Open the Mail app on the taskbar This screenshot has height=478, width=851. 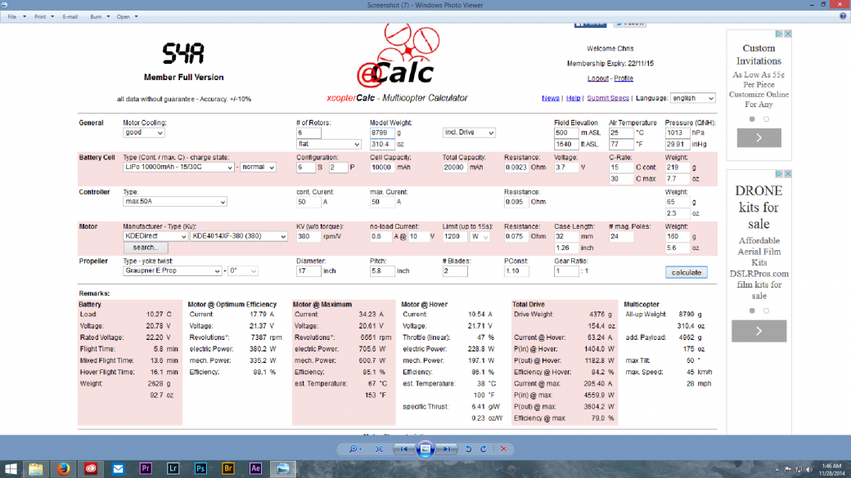(x=118, y=469)
